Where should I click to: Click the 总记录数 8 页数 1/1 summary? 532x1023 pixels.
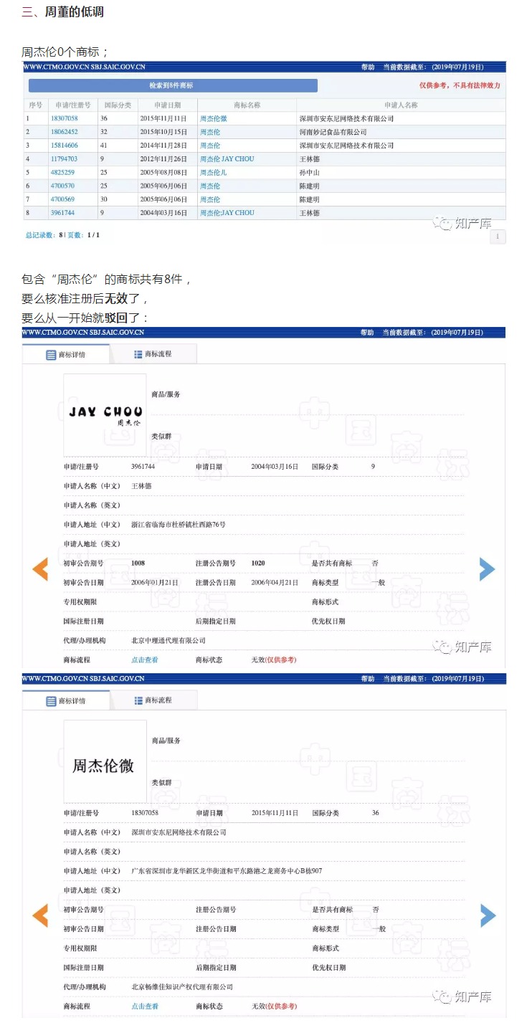(x=63, y=235)
